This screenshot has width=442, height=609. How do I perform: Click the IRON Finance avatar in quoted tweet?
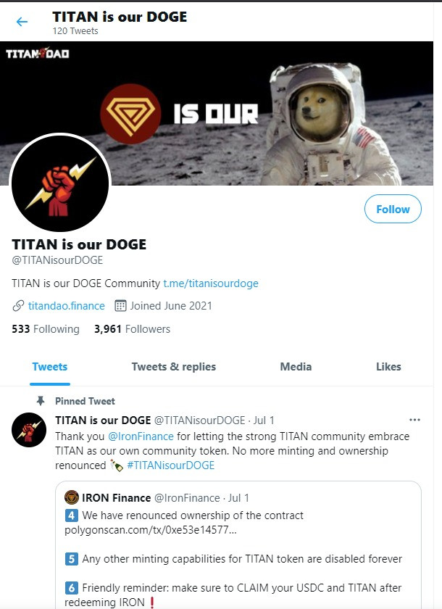pos(72,497)
